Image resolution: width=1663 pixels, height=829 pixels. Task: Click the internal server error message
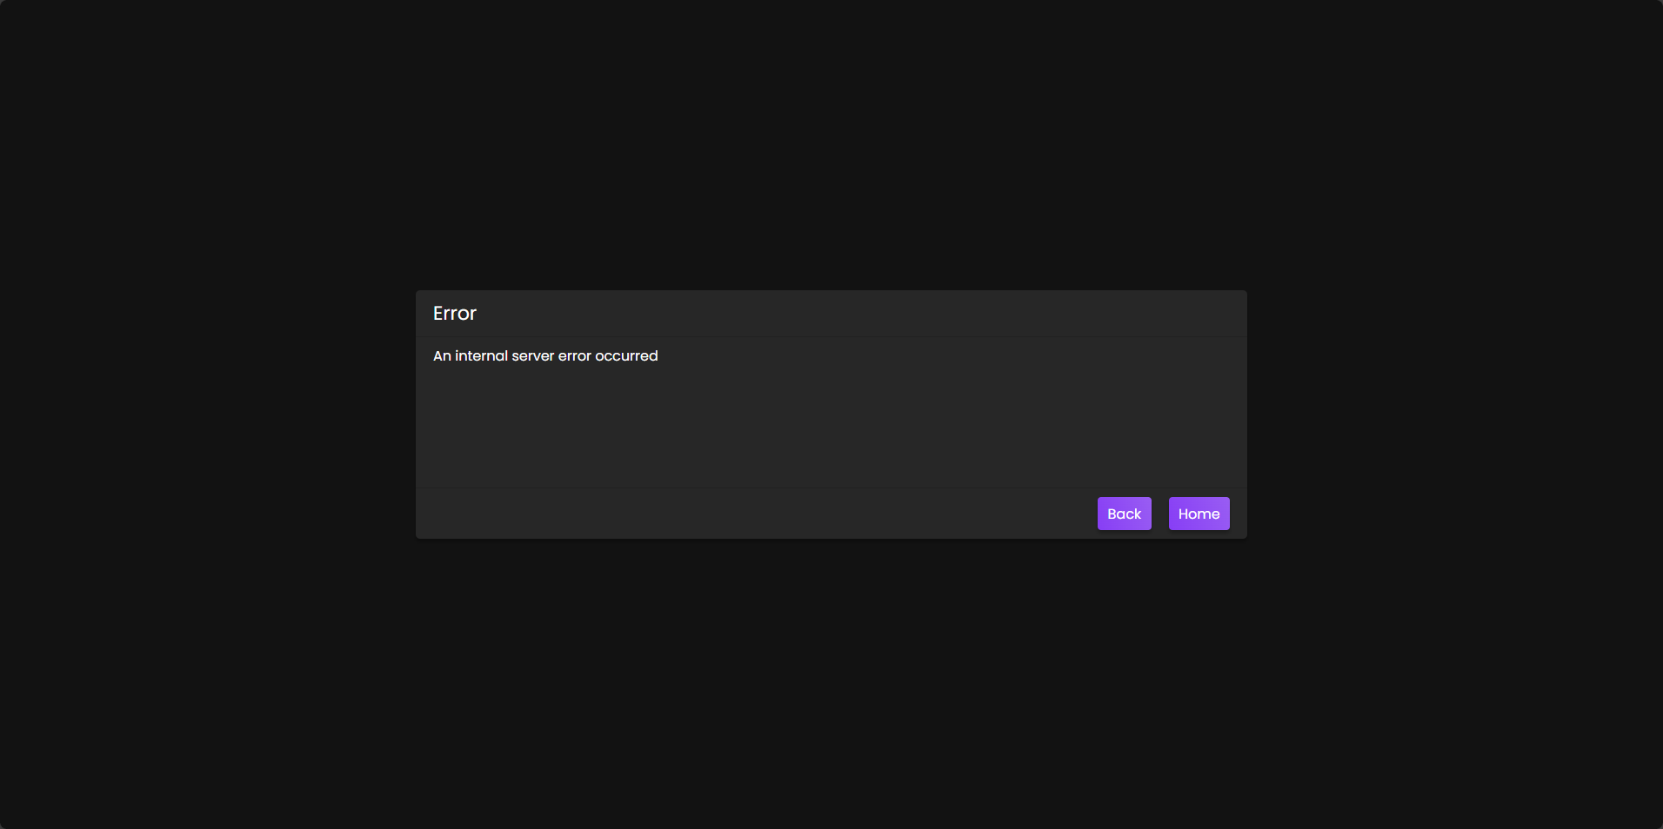(545, 356)
